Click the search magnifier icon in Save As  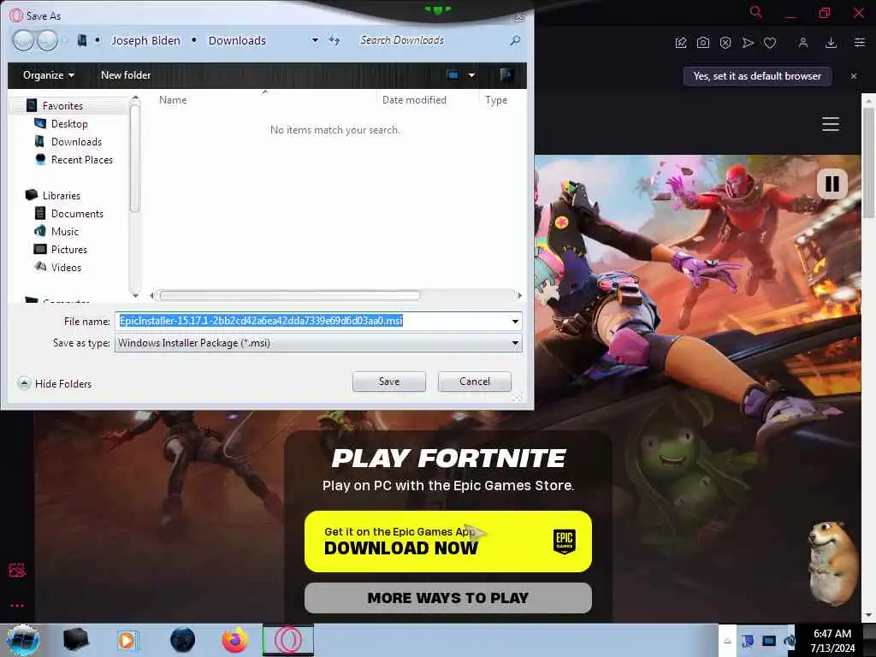click(515, 40)
